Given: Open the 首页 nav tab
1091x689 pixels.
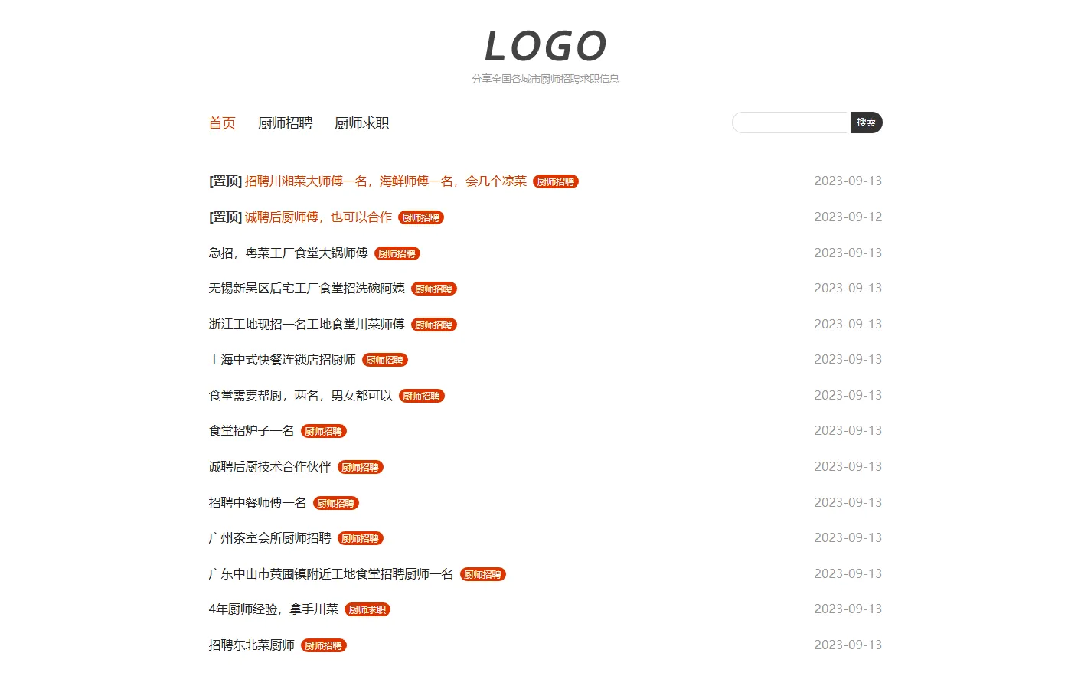Looking at the screenshot, I should point(222,123).
